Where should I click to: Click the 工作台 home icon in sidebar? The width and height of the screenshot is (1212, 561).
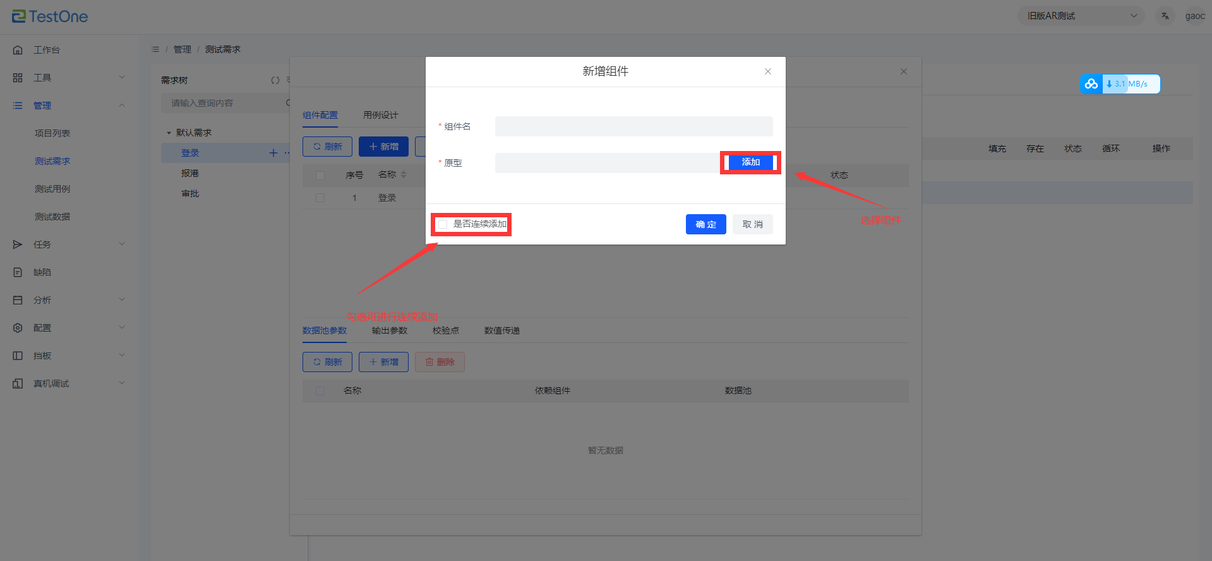pos(18,50)
